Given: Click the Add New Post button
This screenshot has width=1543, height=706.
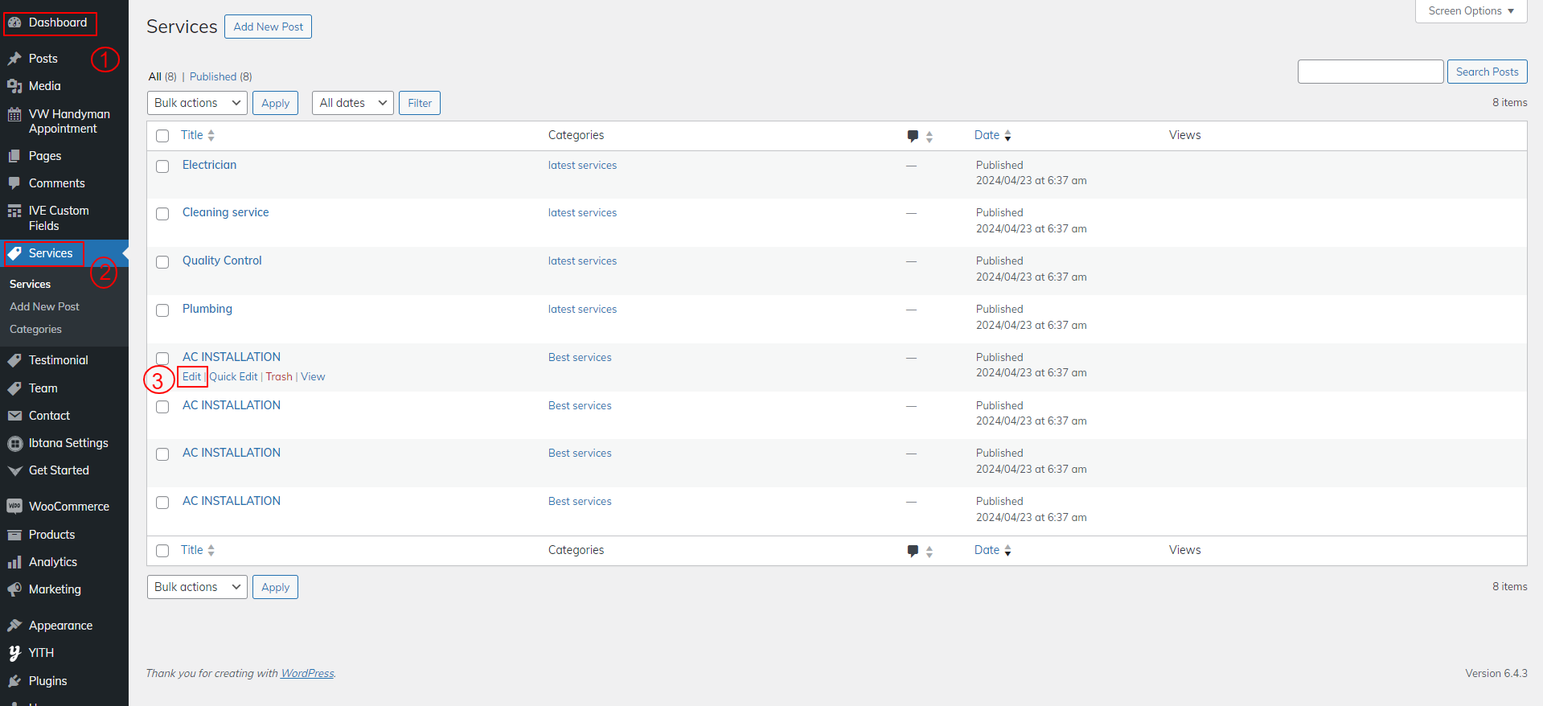Looking at the screenshot, I should (268, 27).
